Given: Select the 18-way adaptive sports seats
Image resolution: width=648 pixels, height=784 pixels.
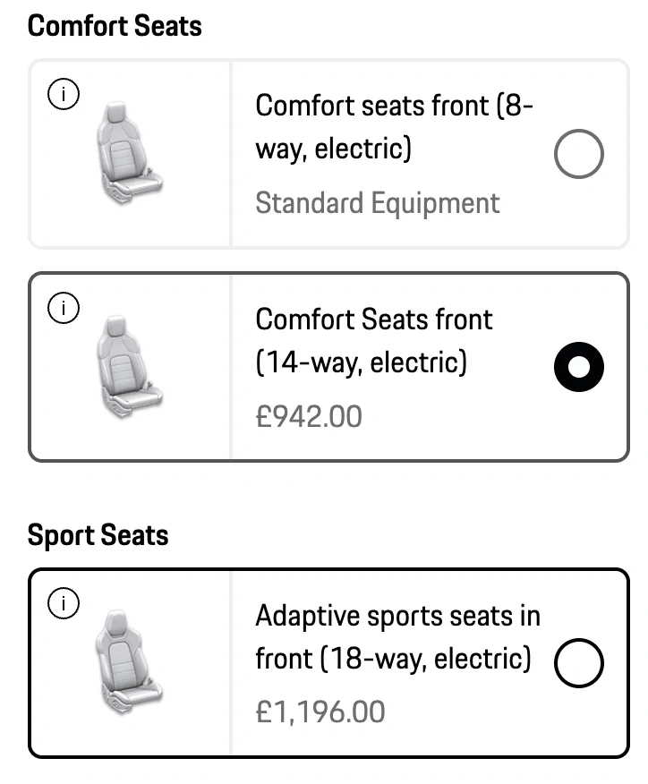Looking at the screenshot, I should pyautogui.click(x=579, y=662).
